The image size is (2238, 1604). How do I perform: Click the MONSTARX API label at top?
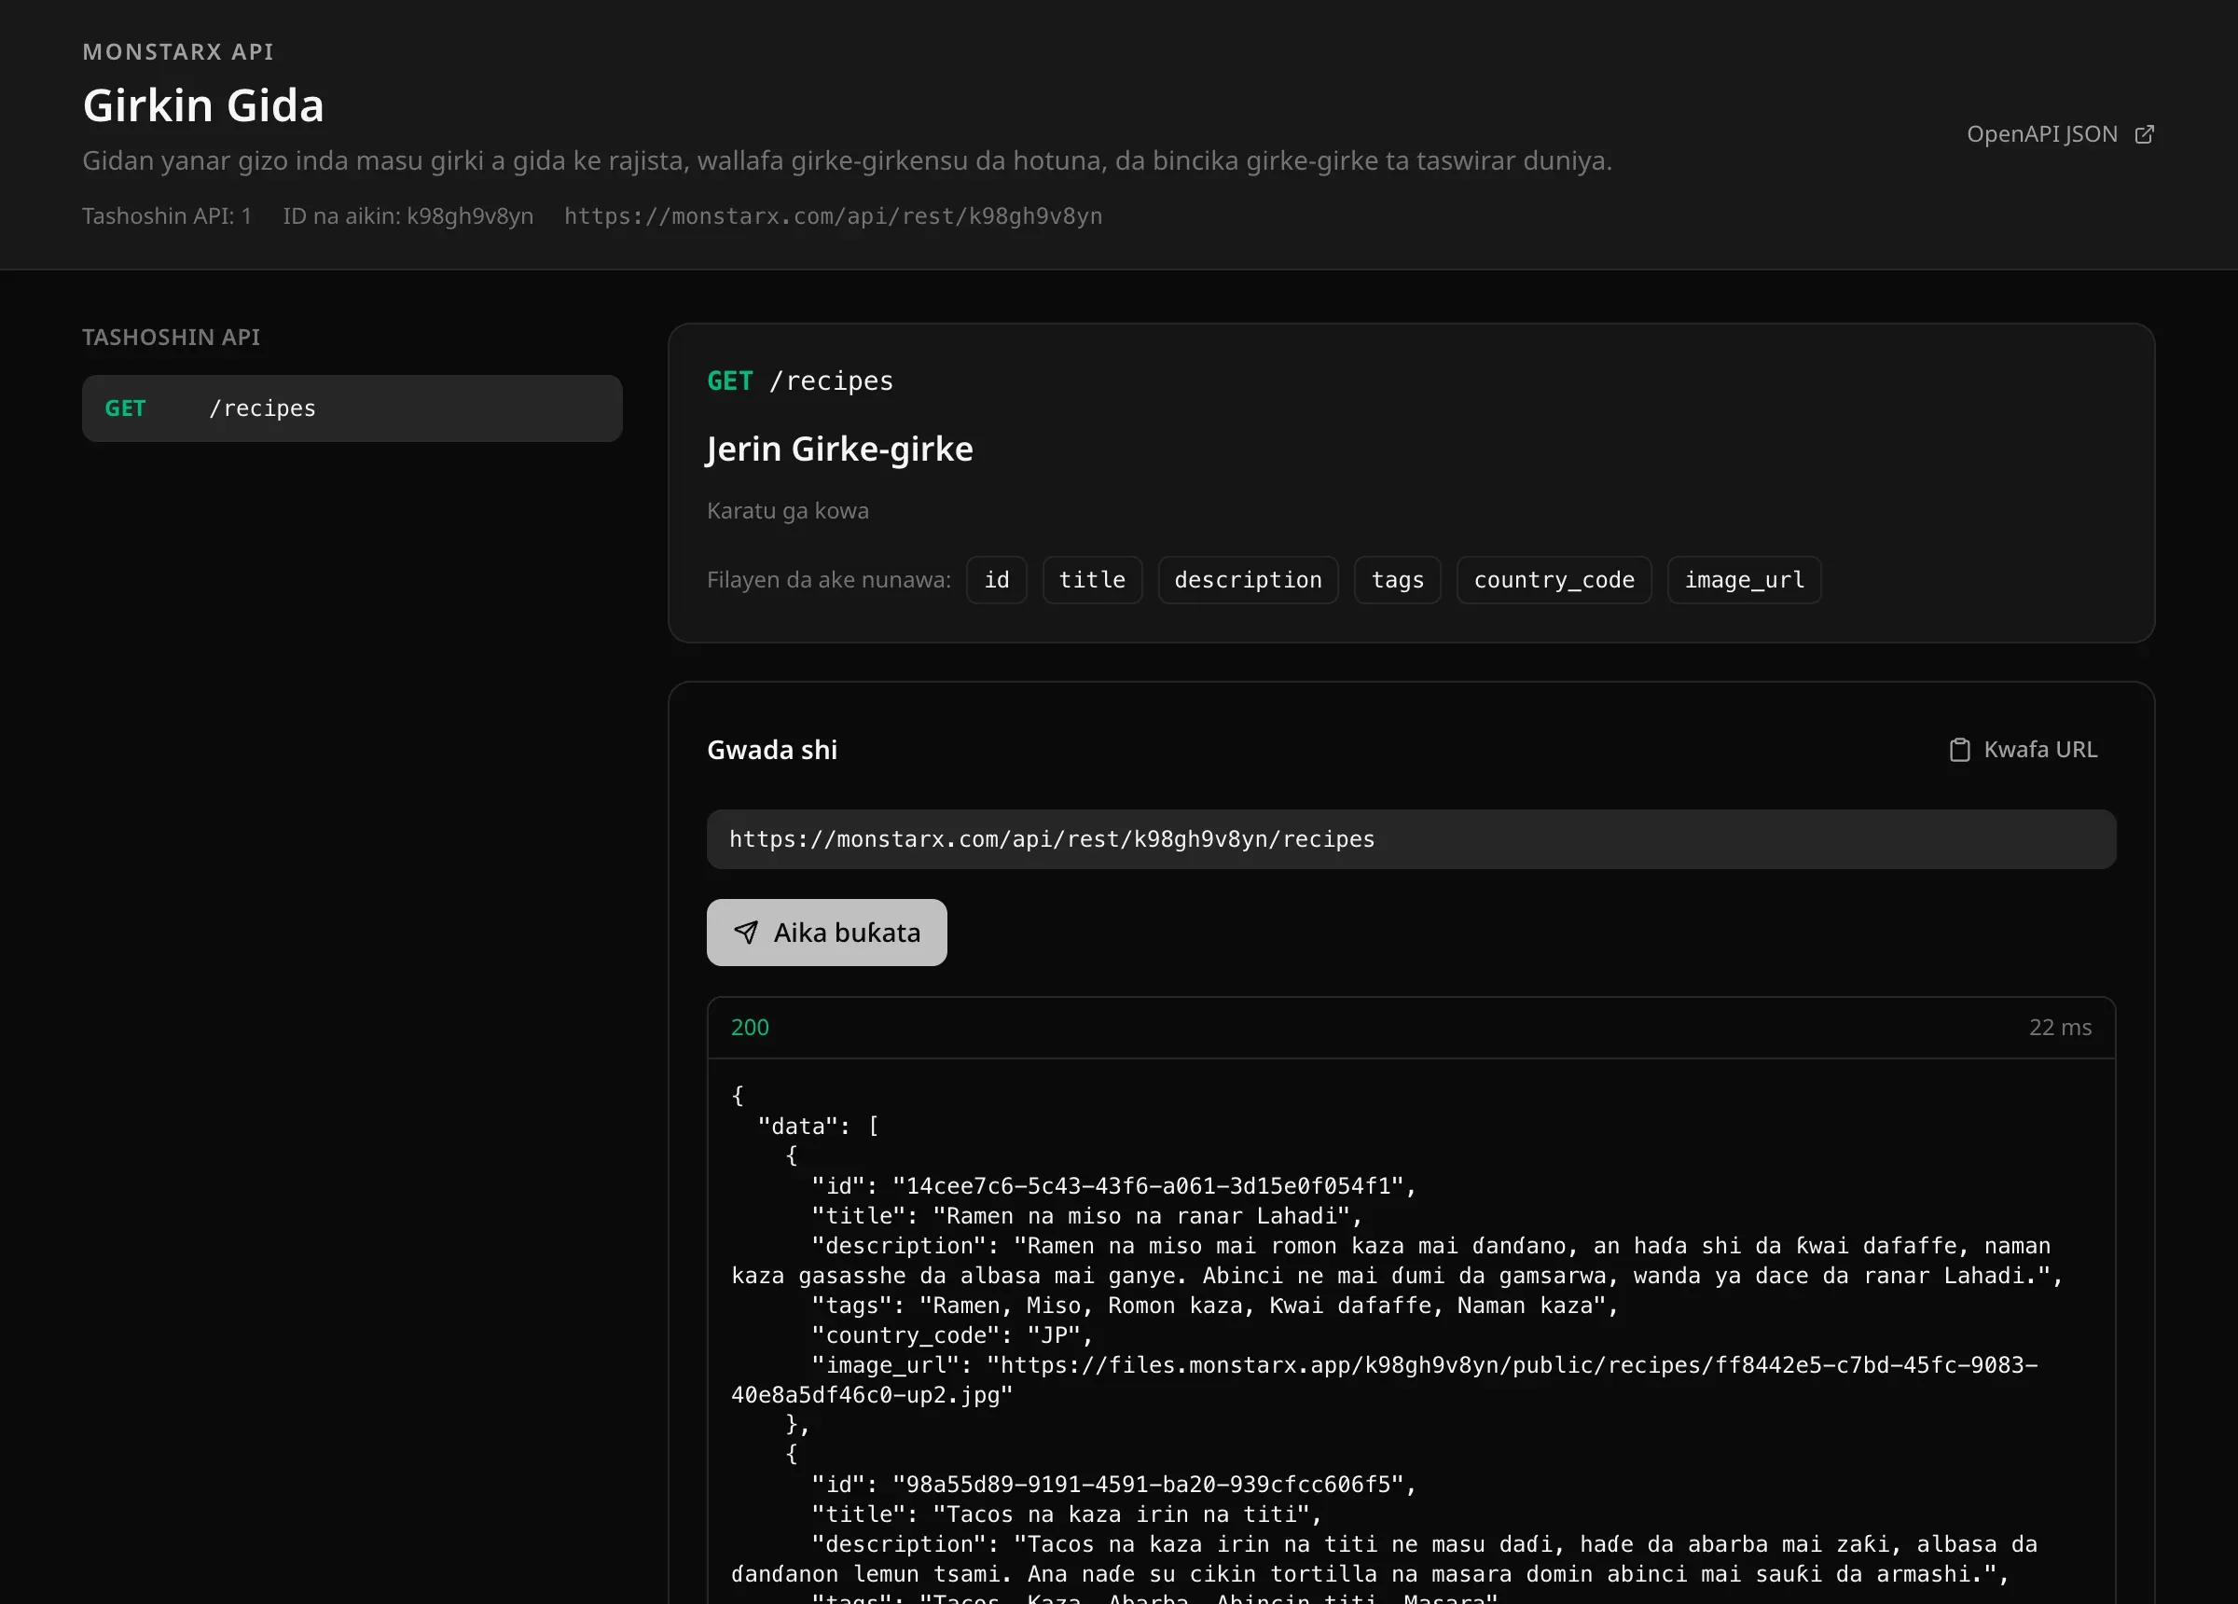coord(177,51)
